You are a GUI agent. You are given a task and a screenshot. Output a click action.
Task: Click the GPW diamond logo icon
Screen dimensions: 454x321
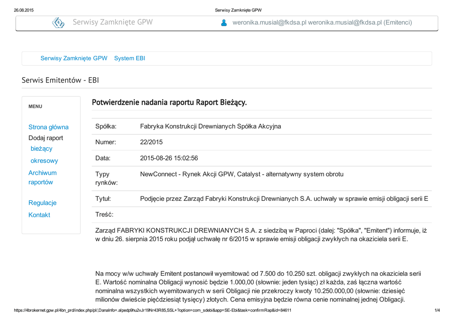(x=58, y=23)
